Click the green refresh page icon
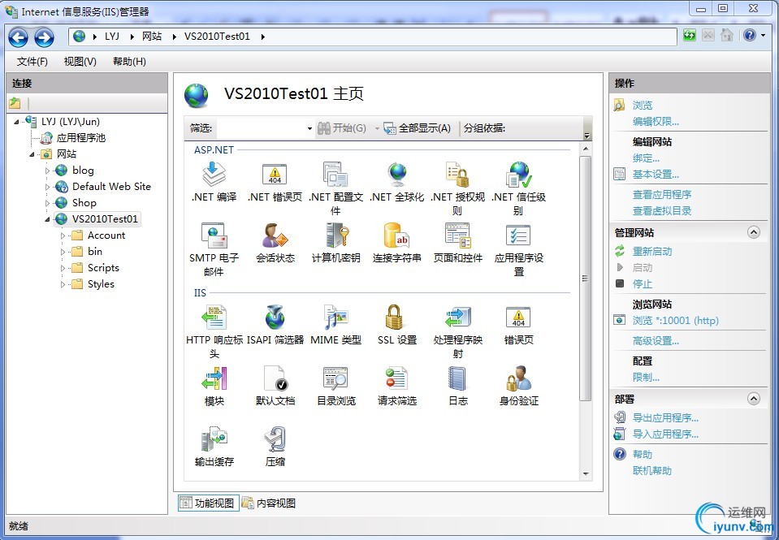Screen dimensions: 779x540 (x=689, y=35)
